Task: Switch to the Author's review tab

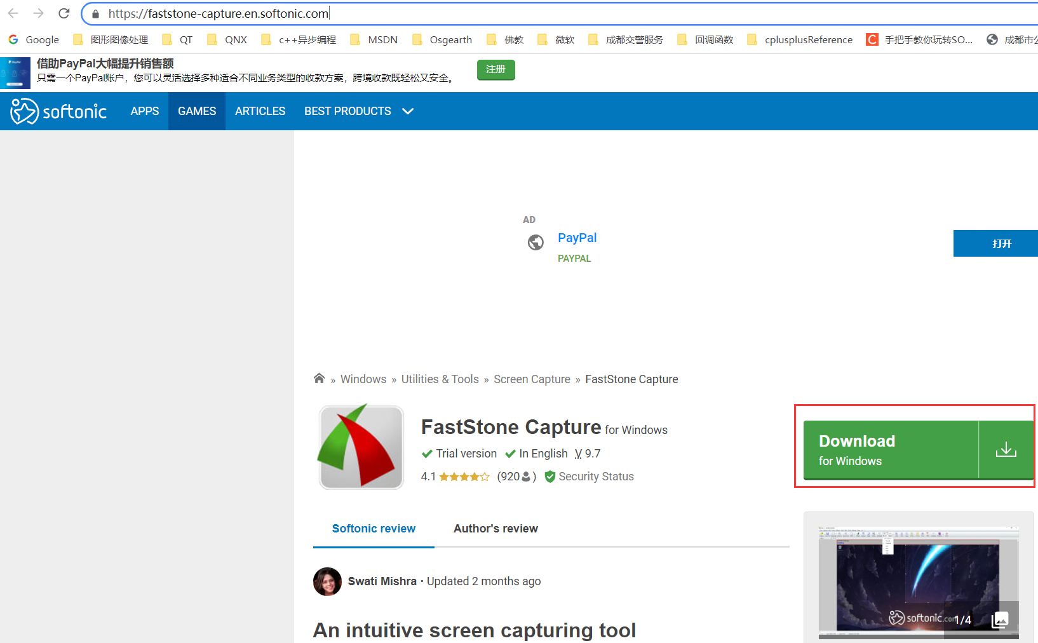Action: coord(495,528)
